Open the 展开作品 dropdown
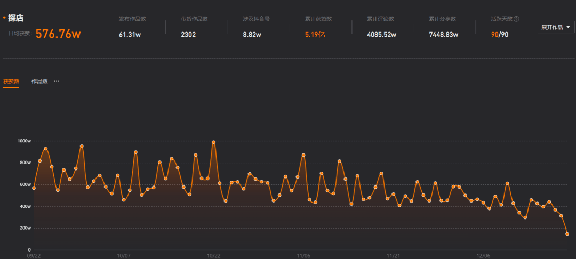Image resolution: width=576 pixels, height=259 pixels. point(556,27)
